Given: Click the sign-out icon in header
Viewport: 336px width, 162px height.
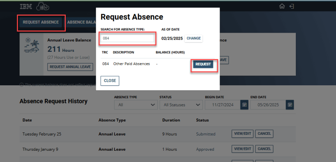Looking at the screenshot, I should pos(292,7).
